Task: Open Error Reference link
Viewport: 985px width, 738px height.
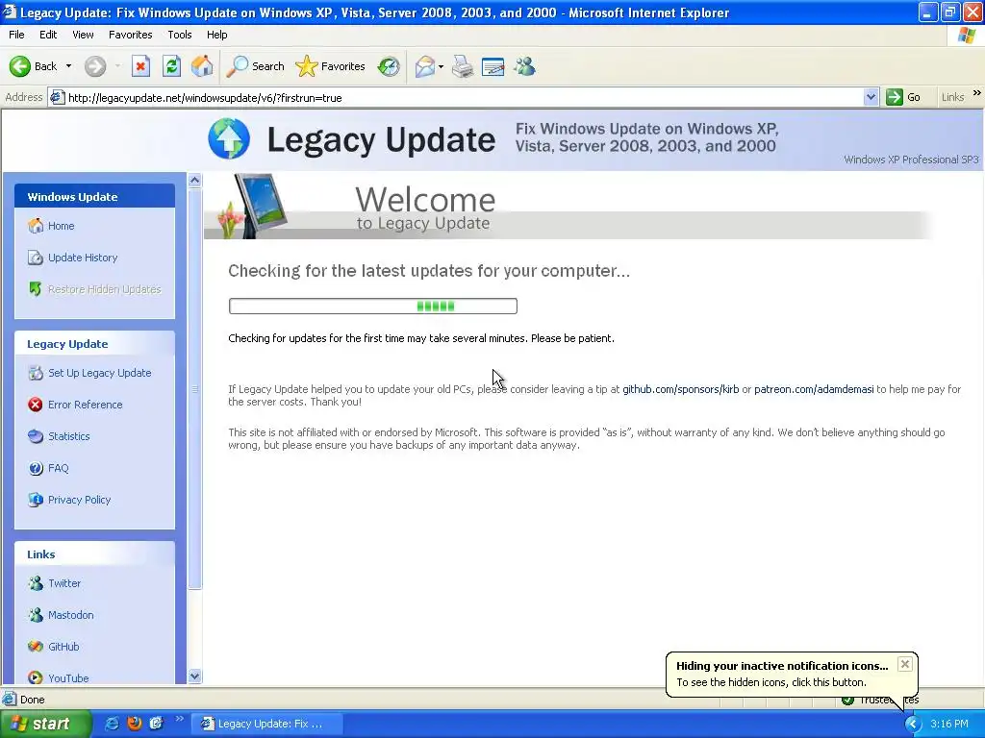Action: point(86,405)
